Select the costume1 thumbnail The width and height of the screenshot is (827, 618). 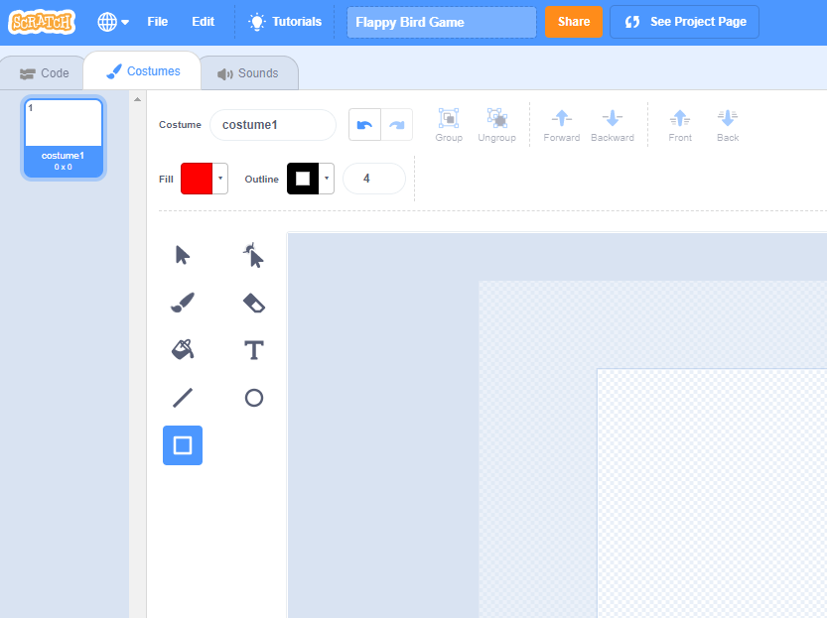64,136
